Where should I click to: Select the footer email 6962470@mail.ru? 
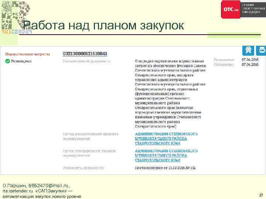(x=48, y=185)
